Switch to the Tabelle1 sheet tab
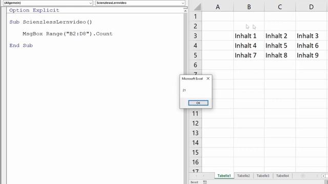This screenshot has width=328, height=184. [224, 176]
